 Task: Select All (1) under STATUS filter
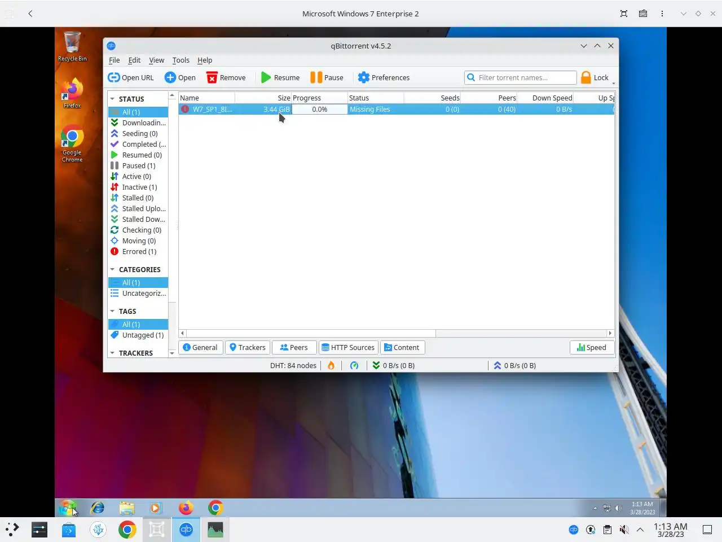[138, 112]
